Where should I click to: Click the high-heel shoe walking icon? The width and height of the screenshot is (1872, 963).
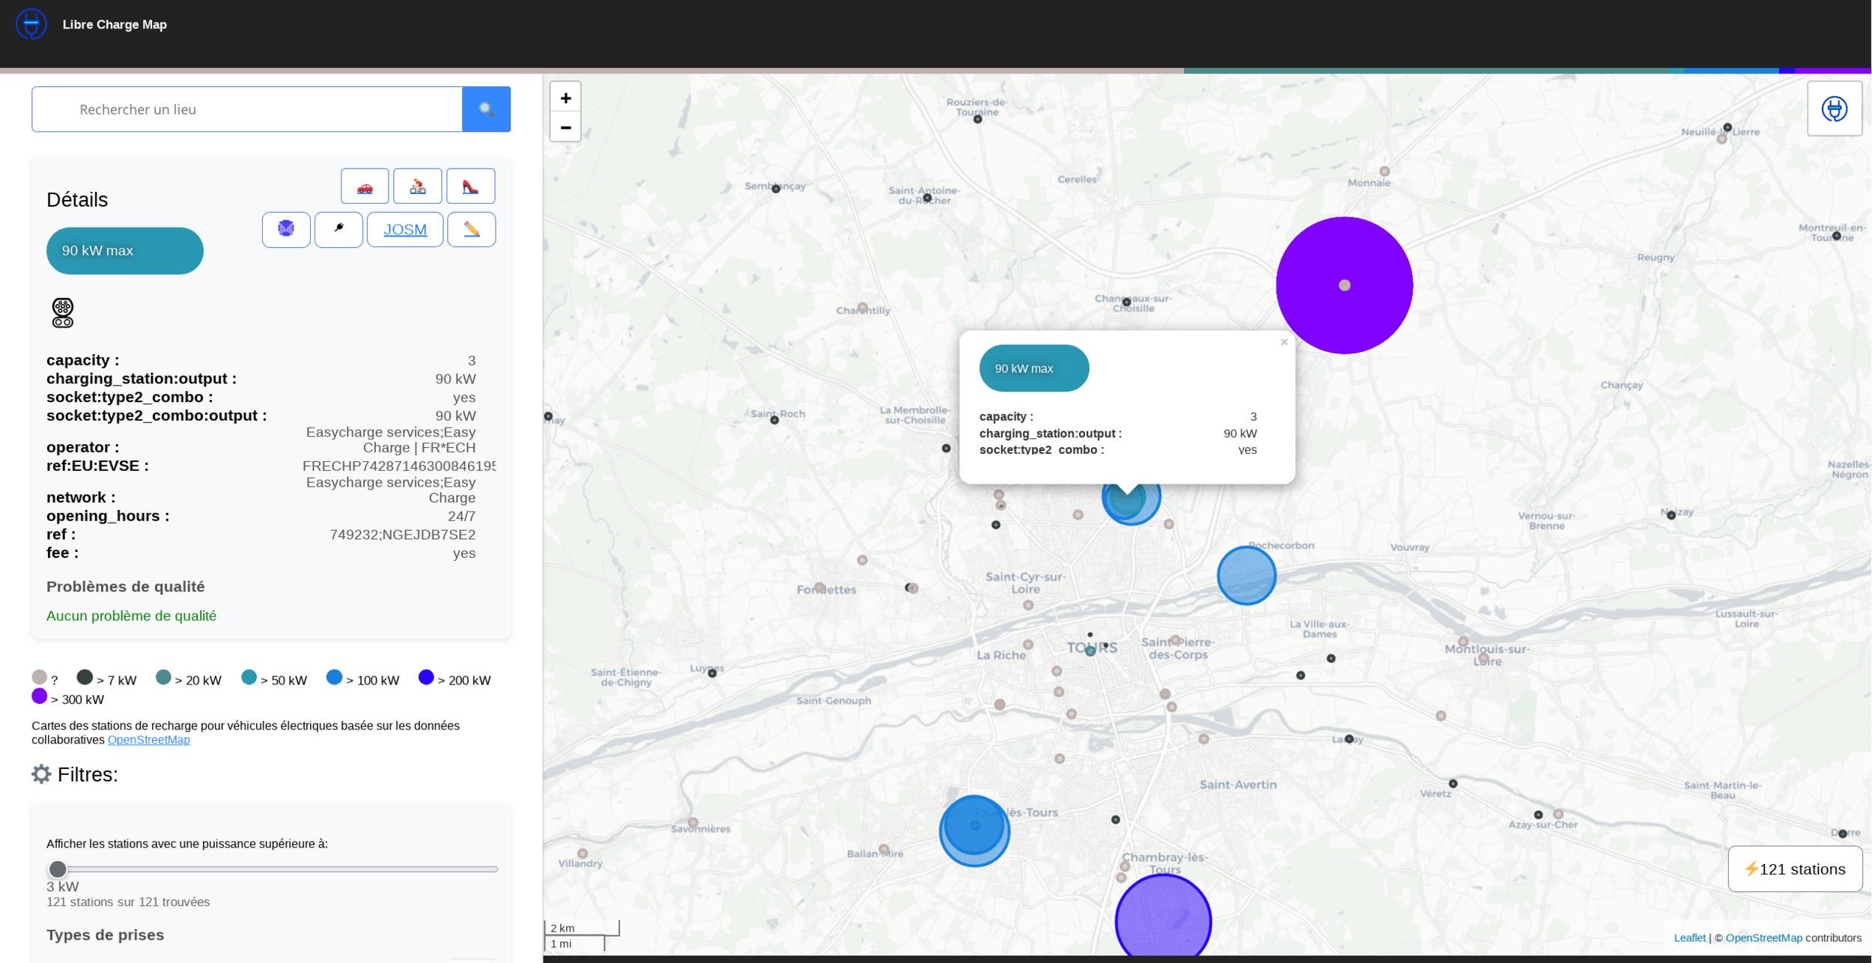(x=470, y=186)
